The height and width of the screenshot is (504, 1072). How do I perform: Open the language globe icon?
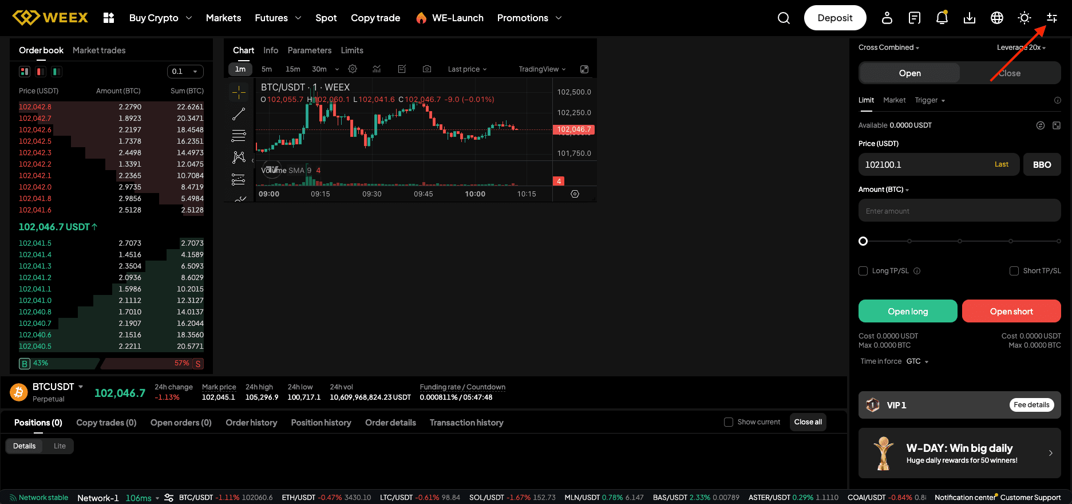997,18
